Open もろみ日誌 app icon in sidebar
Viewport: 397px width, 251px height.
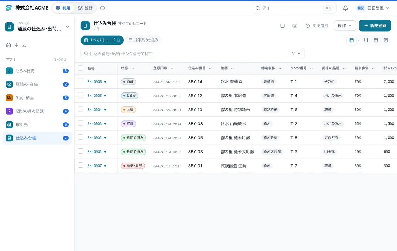(9, 71)
